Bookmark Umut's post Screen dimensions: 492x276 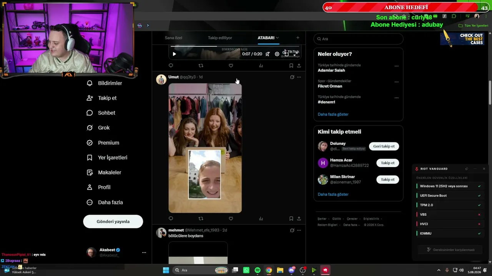pyautogui.click(x=291, y=219)
